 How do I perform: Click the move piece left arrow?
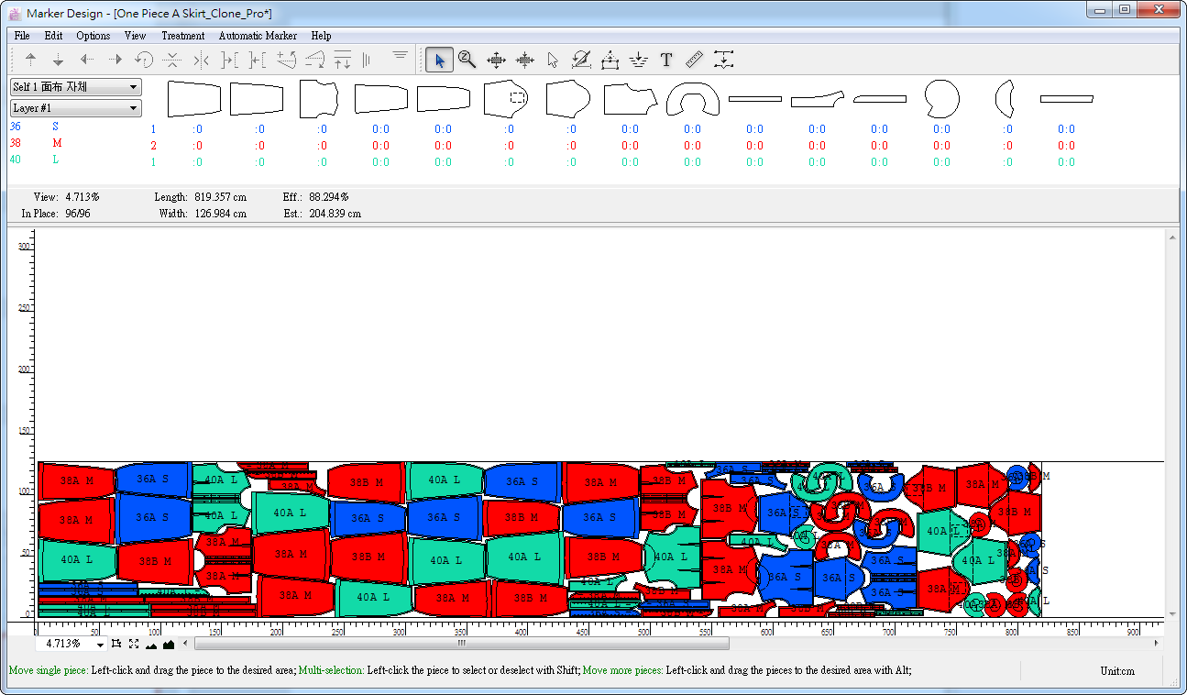(x=87, y=61)
